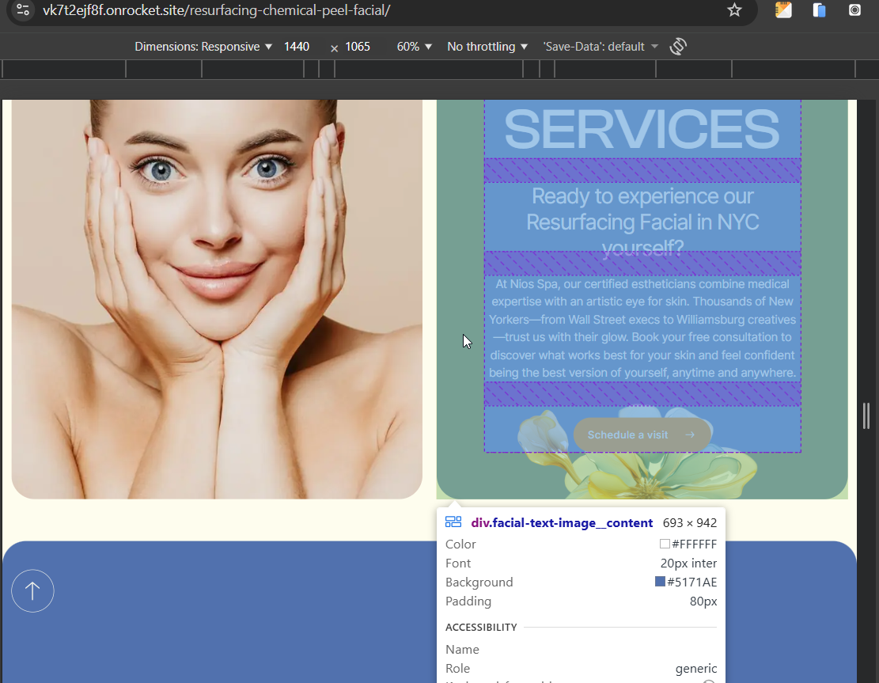Click the 693 × 942 size value
The height and width of the screenshot is (683, 879).
(x=690, y=522)
